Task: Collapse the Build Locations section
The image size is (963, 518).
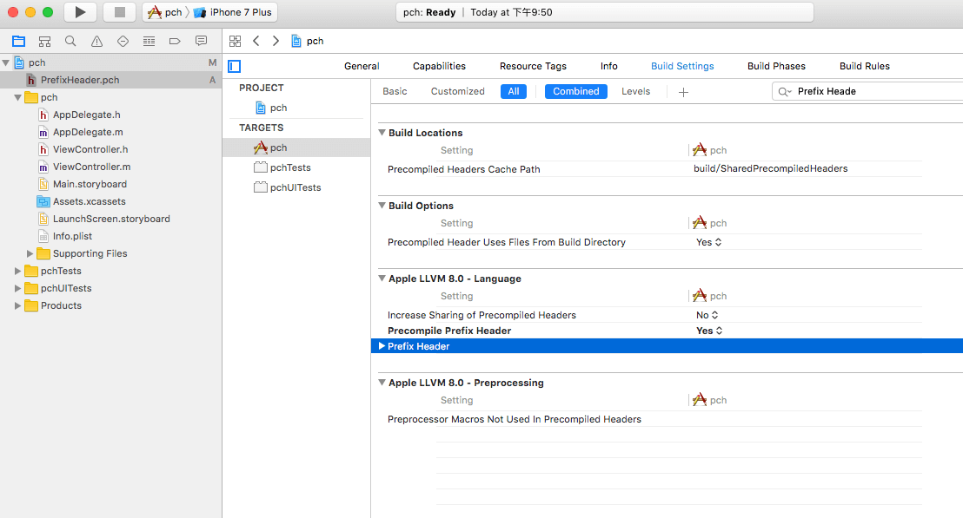Action: click(382, 133)
